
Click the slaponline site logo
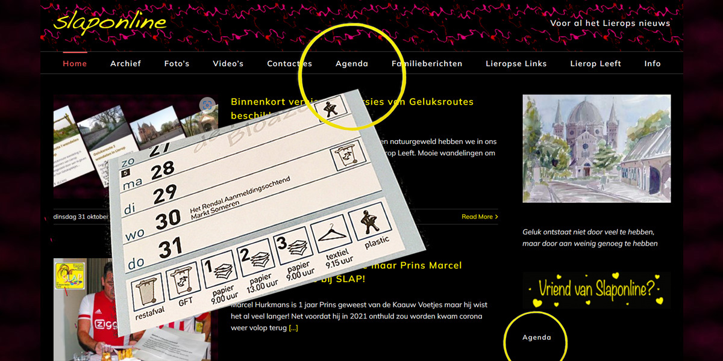click(110, 22)
